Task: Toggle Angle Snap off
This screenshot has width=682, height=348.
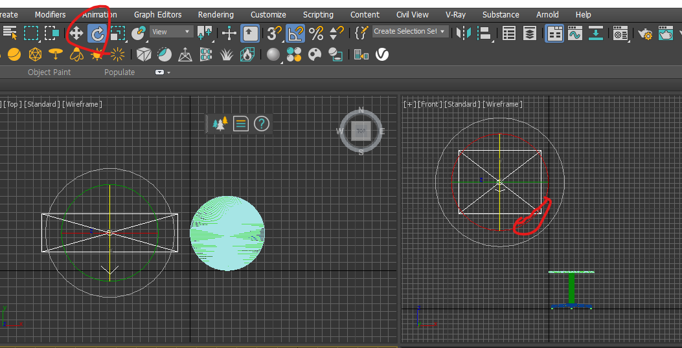Action: click(296, 33)
